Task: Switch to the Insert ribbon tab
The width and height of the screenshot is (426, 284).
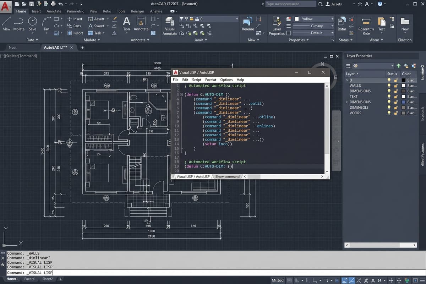Action: pyautogui.click(x=36, y=11)
